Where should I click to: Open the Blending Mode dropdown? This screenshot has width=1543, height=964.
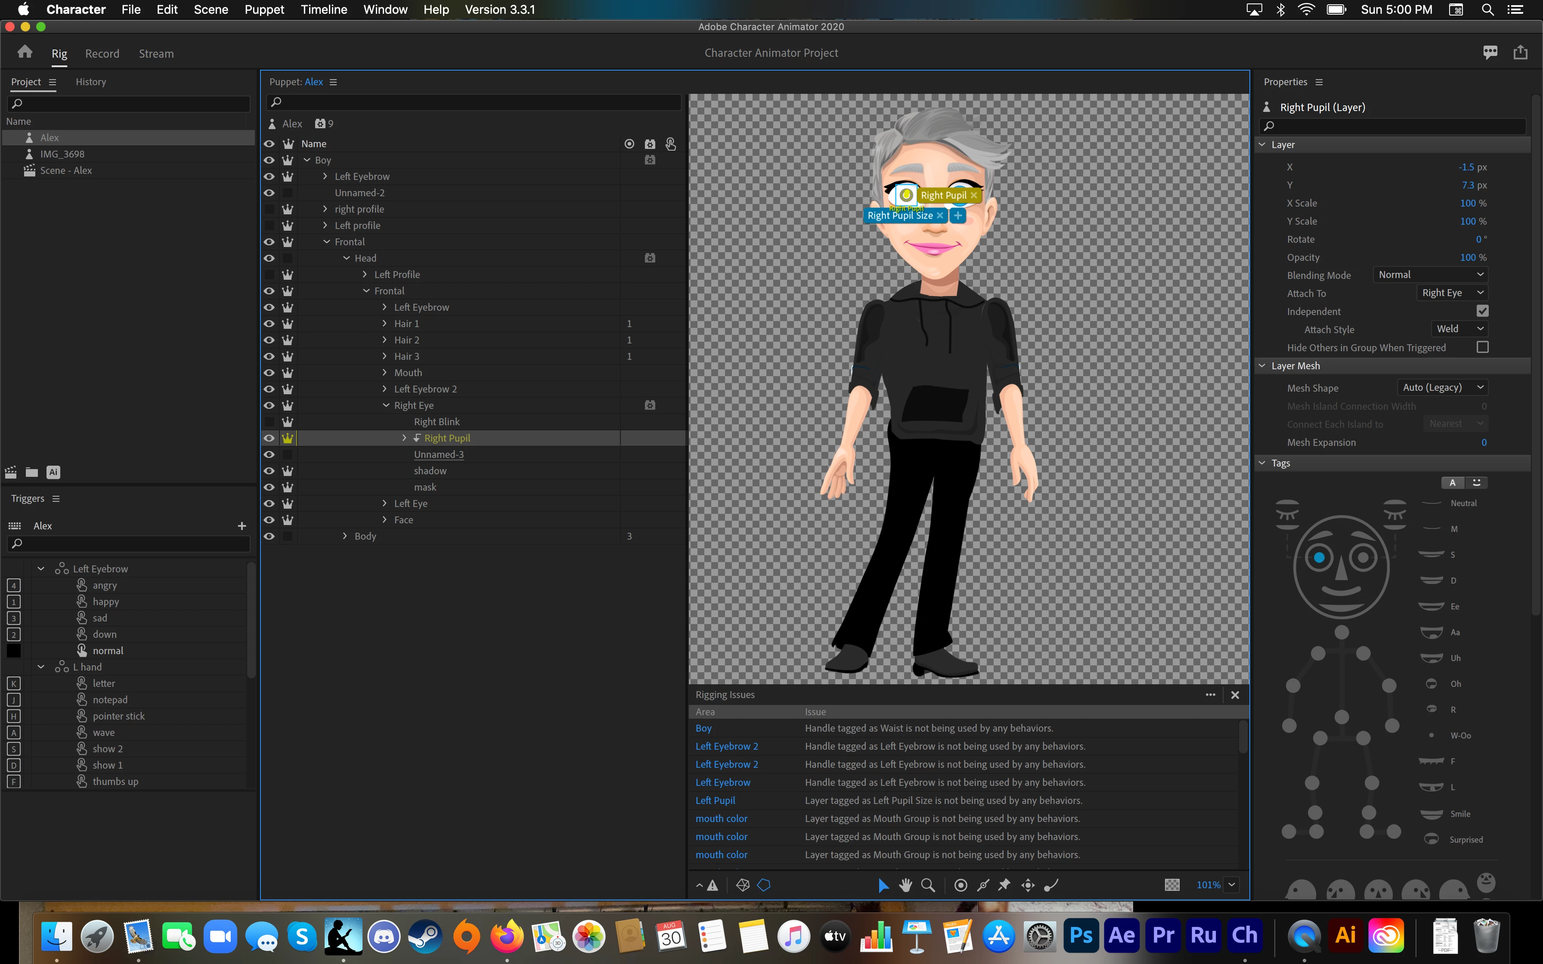click(1431, 275)
